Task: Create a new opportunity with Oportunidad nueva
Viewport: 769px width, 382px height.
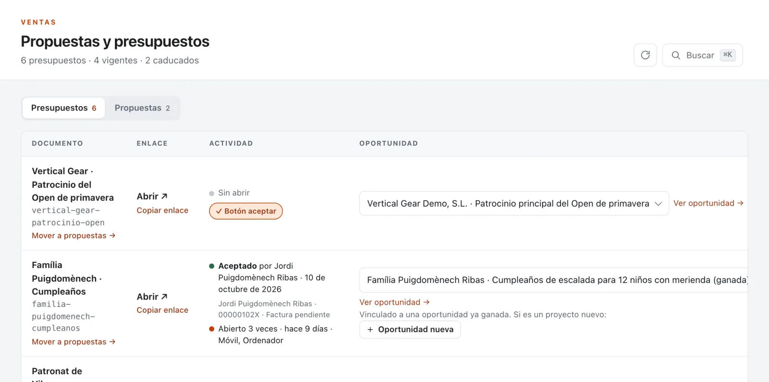Action: [x=410, y=330]
